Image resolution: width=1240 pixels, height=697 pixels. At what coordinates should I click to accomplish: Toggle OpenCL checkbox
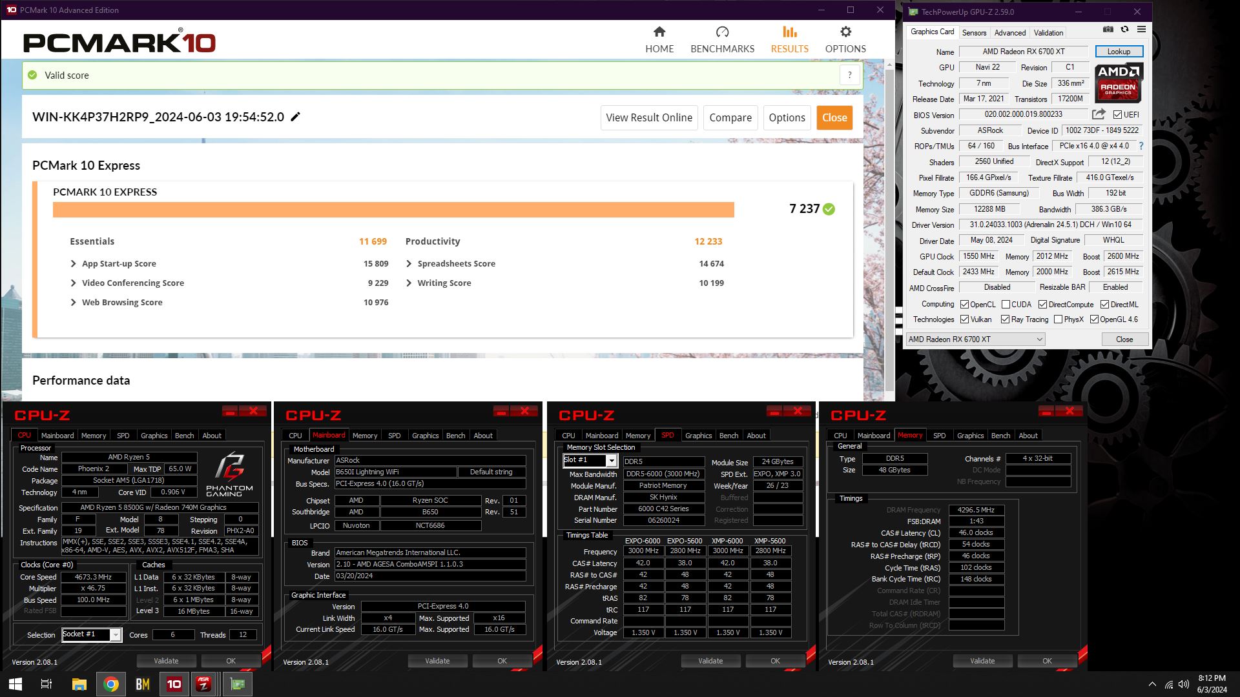[964, 305]
